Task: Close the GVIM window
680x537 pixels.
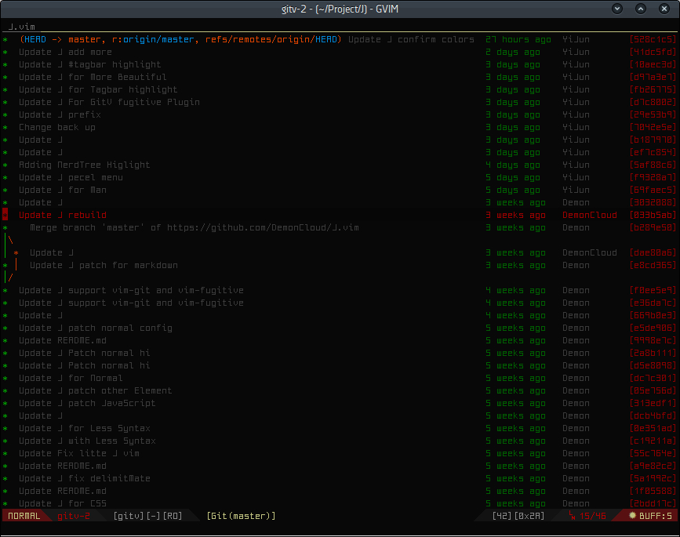Action: point(664,9)
